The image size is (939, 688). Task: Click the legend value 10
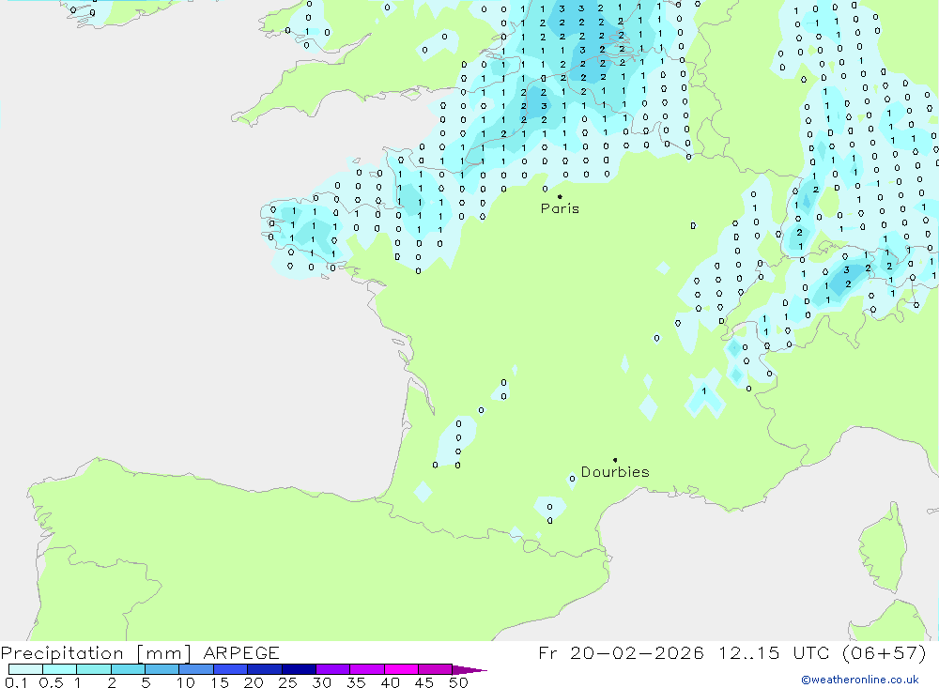point(186,682)
